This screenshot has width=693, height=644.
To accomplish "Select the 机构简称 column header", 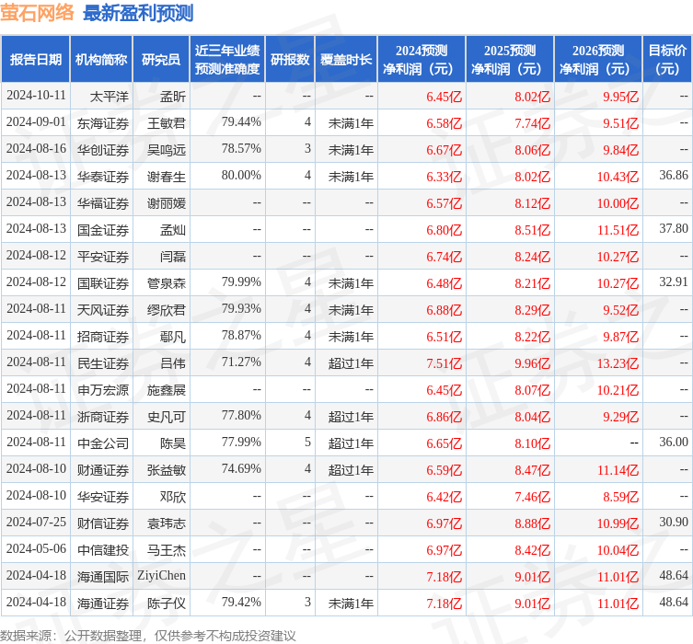I will (101, 59).
